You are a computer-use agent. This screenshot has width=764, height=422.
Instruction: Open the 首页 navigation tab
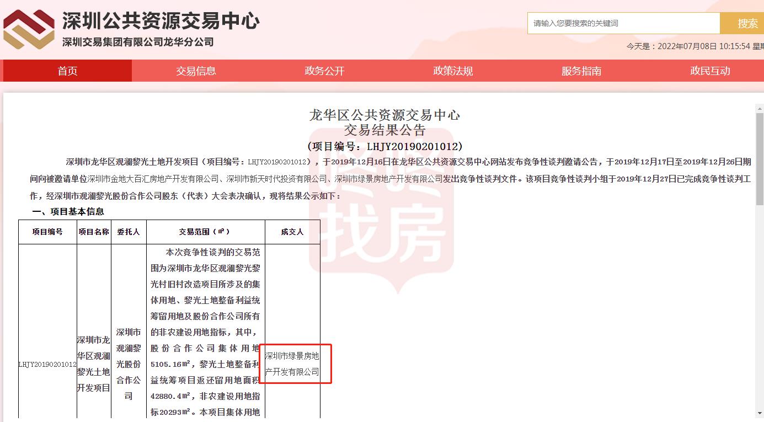pos(67,71)
